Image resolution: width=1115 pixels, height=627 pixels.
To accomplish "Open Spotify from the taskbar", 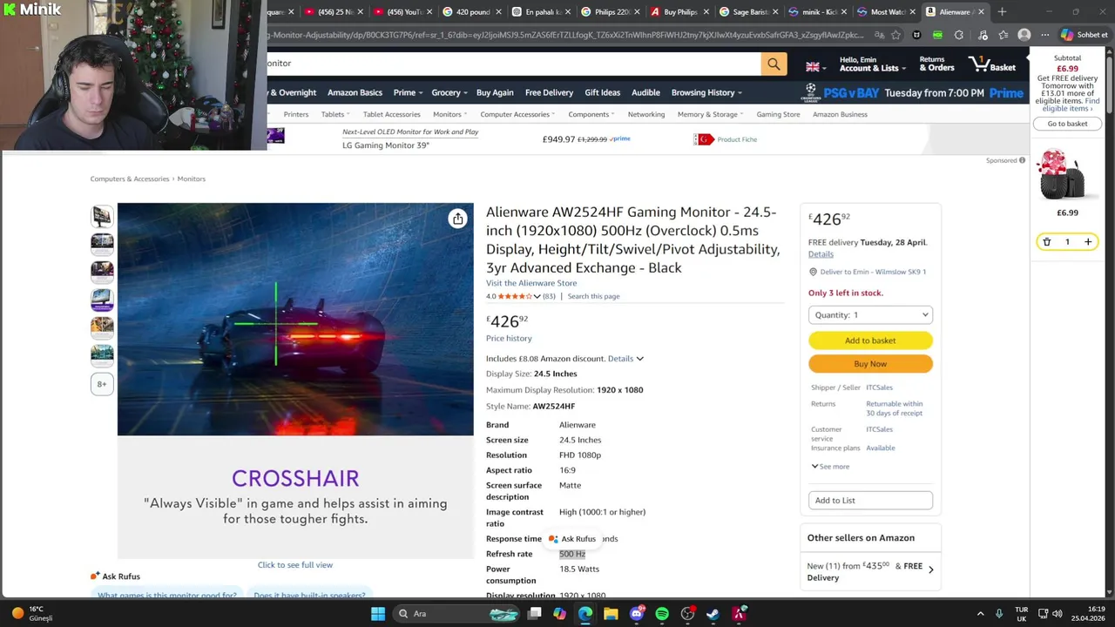I will 662,614.
